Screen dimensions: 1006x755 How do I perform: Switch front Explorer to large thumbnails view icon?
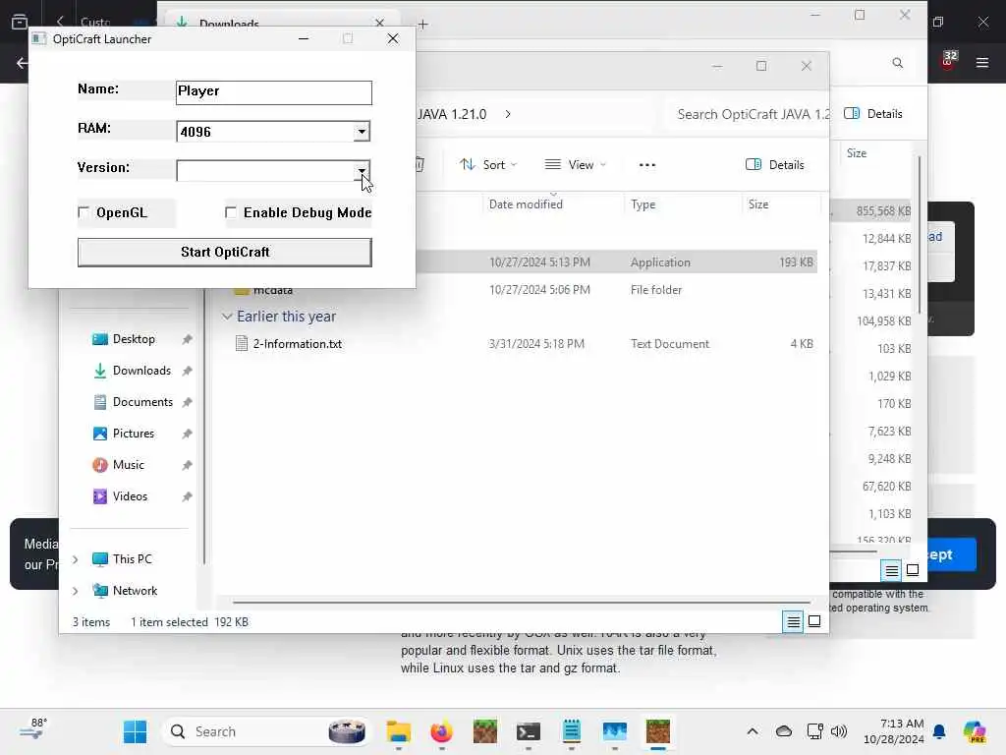coord(814,621)
